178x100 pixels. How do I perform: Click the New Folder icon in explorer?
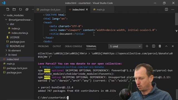pyautogui.click(x=14, y=9)
